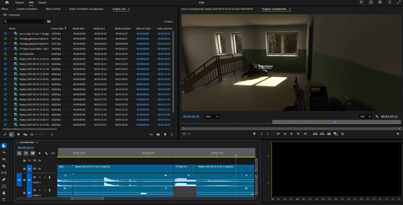The image size is (403, 205).
Task: Toggle insert sequences as nests button
Action: 19,153
